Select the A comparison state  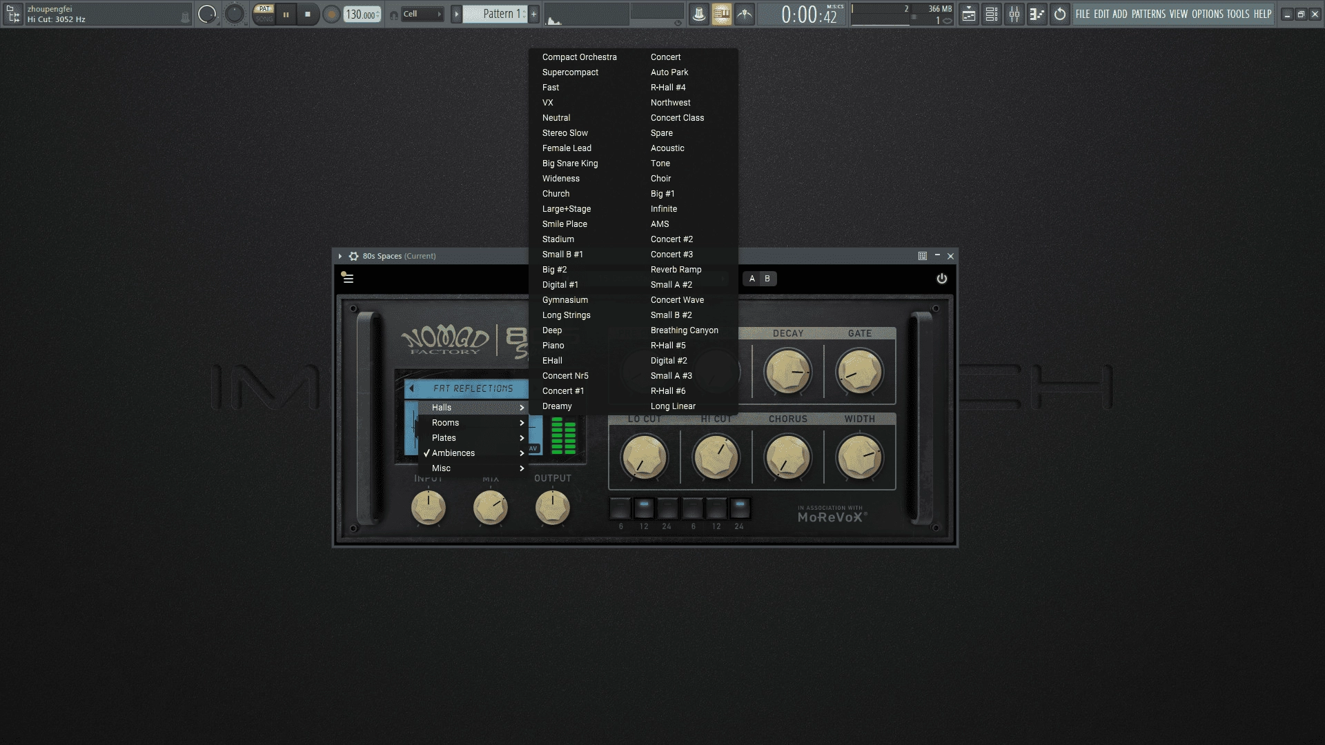(752, 279)
